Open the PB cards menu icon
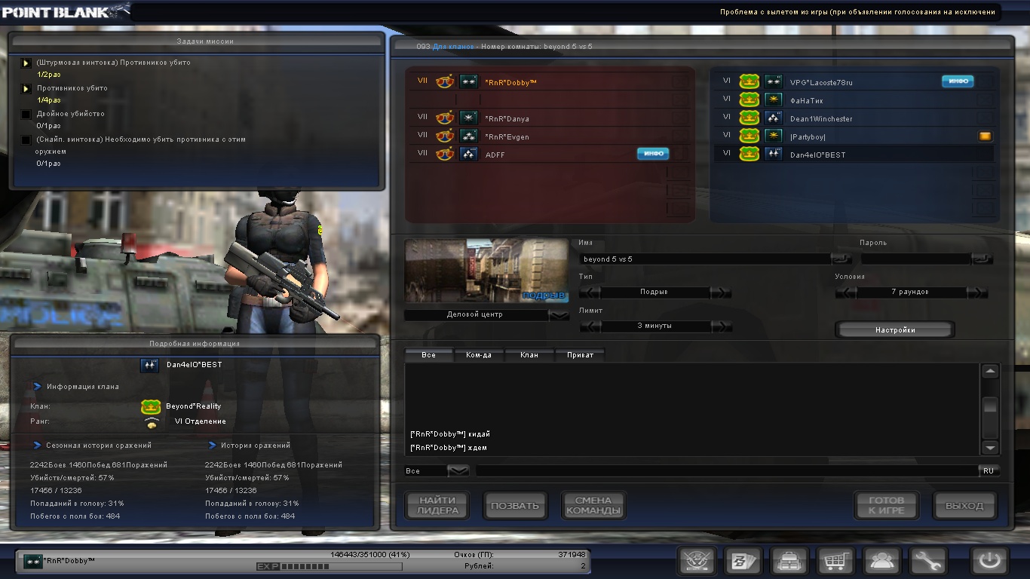The width and height of the screenshot is (1030, 579). pyautogui.click(x=743, y=561)
